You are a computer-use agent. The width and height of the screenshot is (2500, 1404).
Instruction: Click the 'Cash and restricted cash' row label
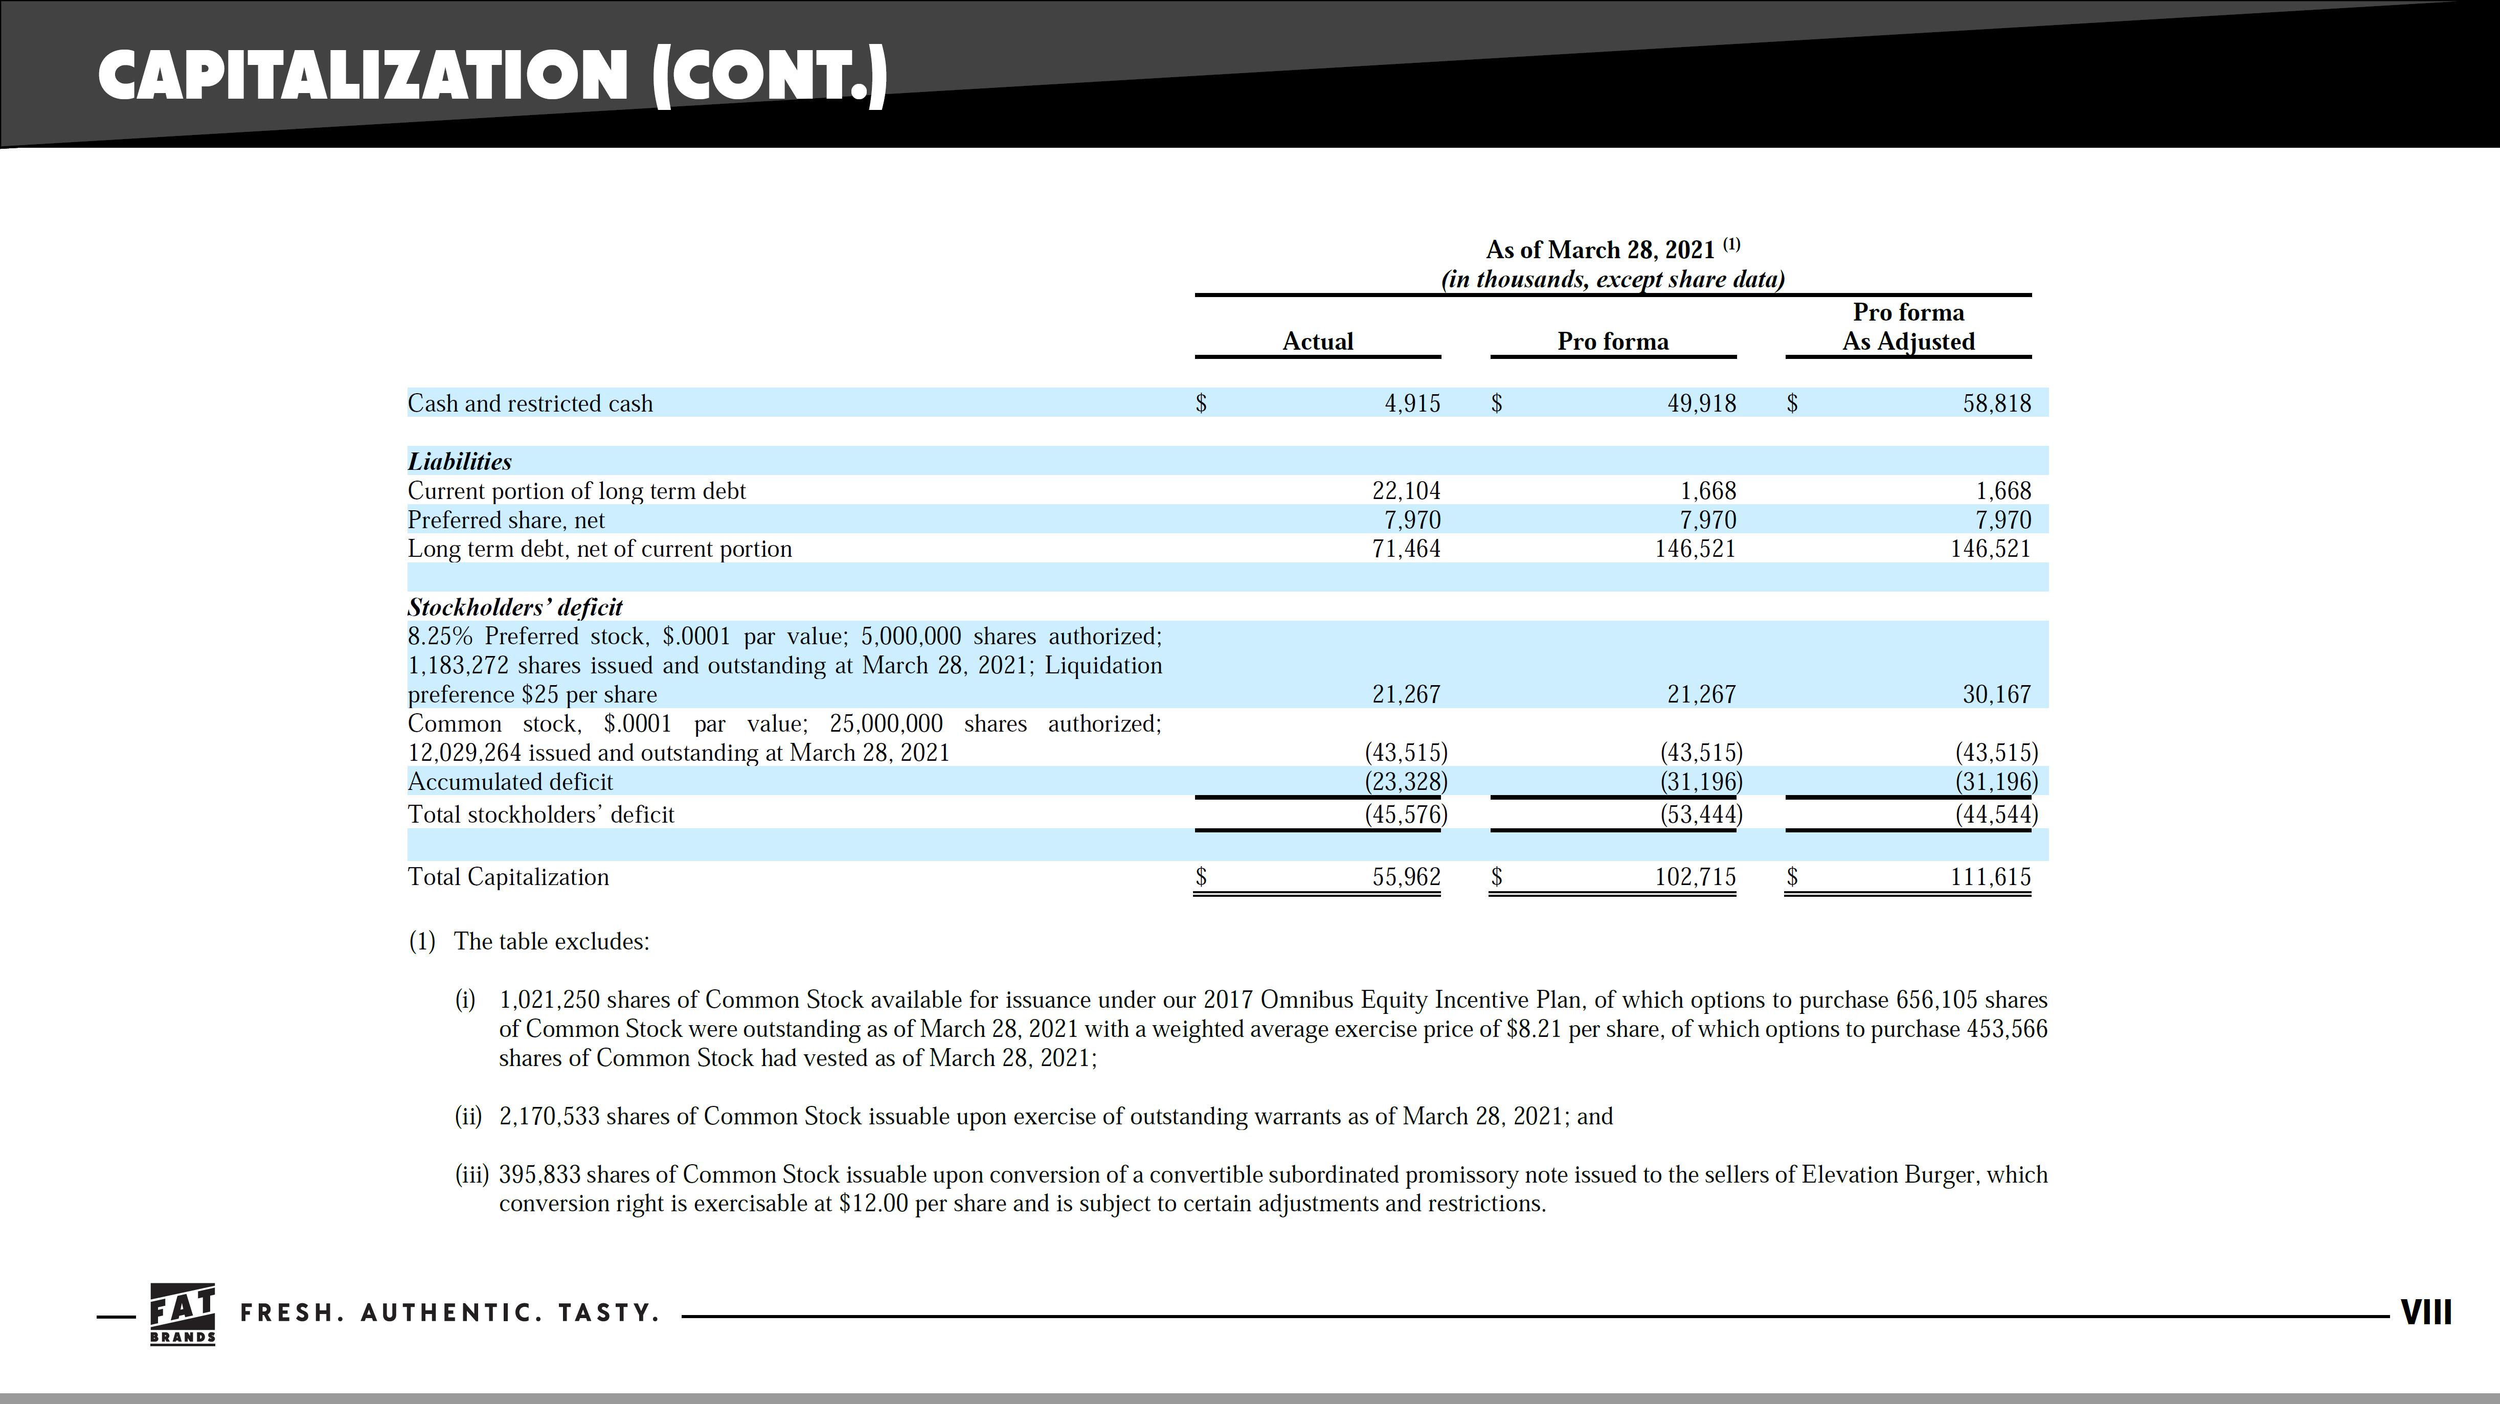[530, 403]
